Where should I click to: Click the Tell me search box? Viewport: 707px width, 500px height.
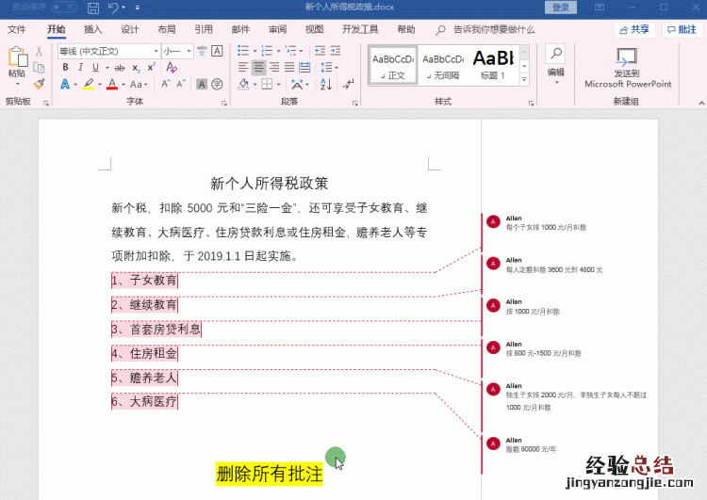[x=493, y=29]
